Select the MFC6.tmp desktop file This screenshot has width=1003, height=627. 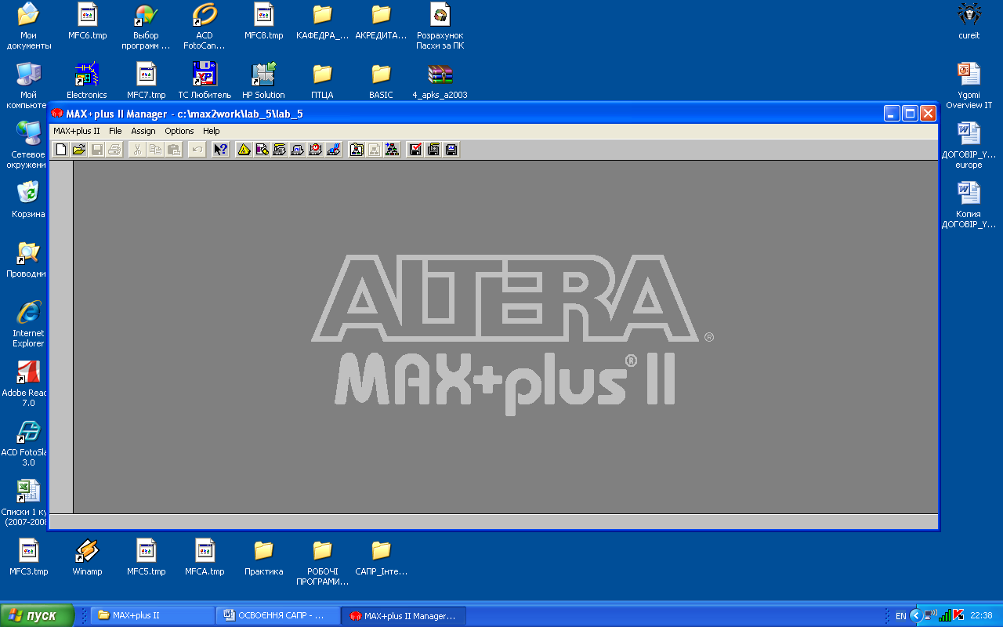coord(88,22)
